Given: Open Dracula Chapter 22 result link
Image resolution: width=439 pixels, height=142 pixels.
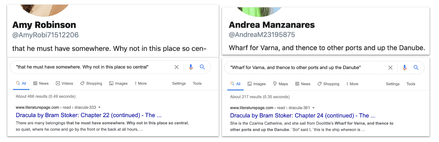Looking at the screenshot, I should pos(88,115).
